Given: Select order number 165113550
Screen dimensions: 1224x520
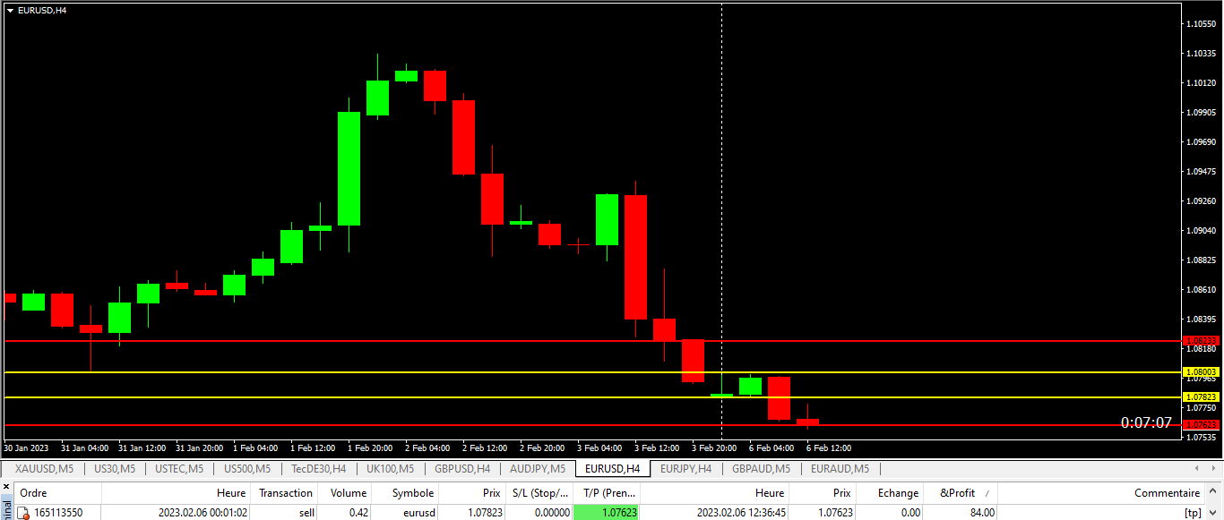Looking at the screenshot, I should [58, 513].
